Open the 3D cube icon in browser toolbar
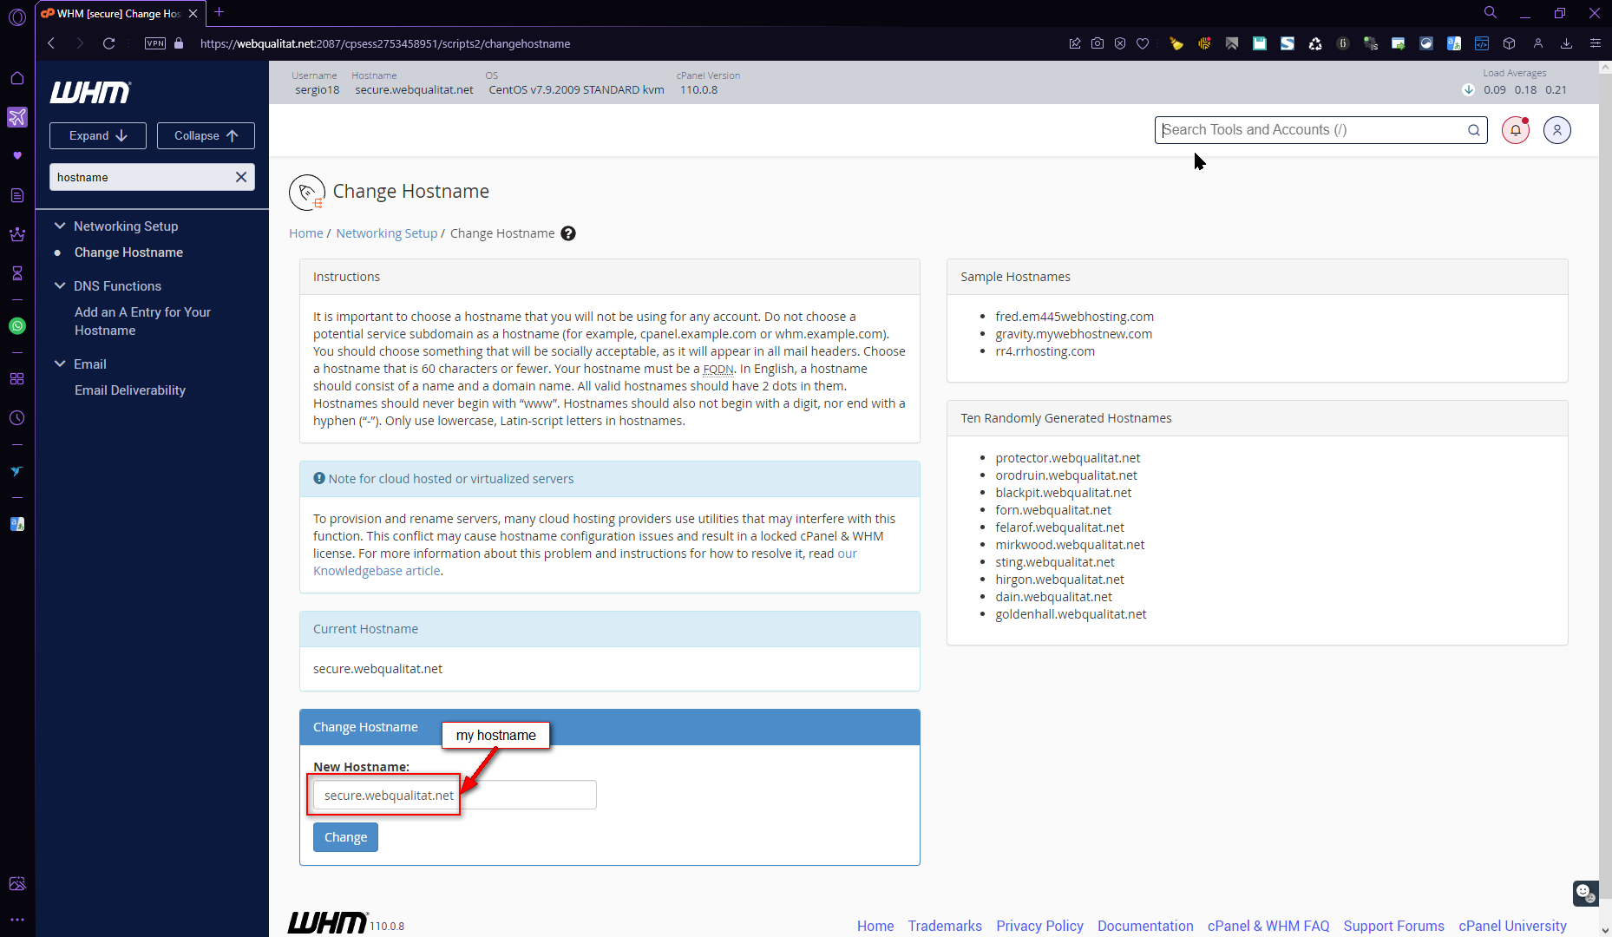1612x937 pixels. click(x=1510, y=43)
